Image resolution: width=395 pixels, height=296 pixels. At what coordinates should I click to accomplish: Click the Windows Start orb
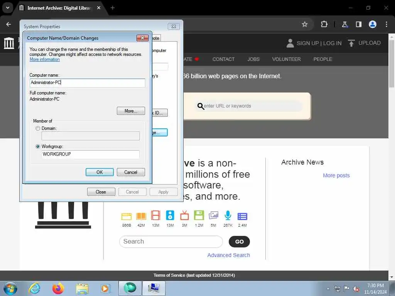10,288
